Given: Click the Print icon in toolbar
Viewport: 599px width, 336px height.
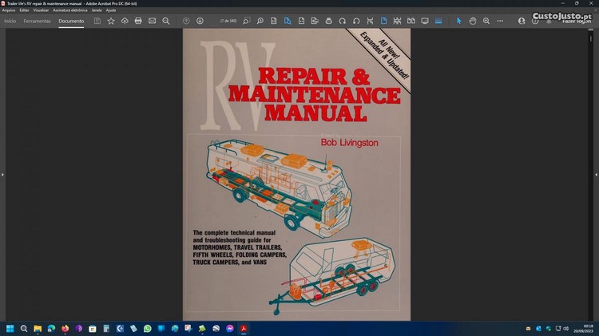Looking at the screenshot, I should [138, 21].
